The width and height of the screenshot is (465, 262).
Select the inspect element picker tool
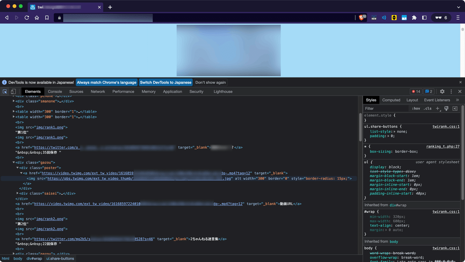[x=5, y=92]
